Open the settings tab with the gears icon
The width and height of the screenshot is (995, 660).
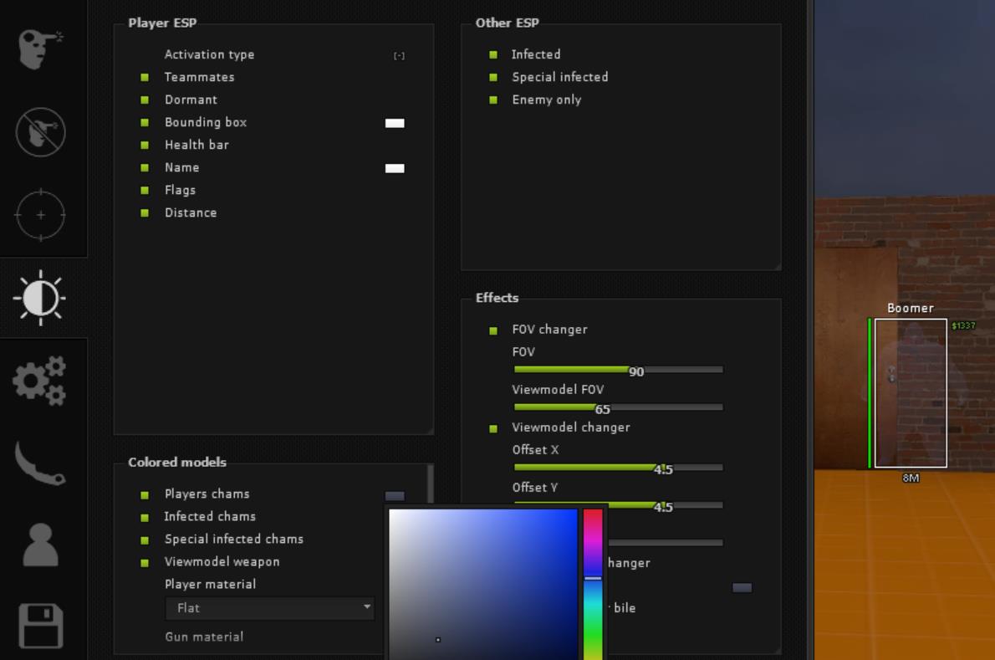click(x=40, y=381)
